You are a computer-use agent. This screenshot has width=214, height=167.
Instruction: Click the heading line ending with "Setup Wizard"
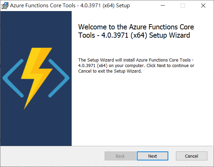click(x=134, y=36)
